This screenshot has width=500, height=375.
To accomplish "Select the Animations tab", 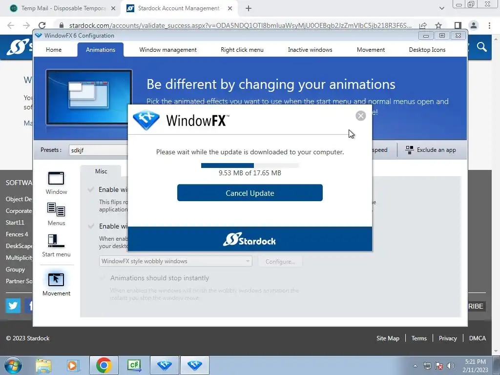I will [x=101, y=50].
